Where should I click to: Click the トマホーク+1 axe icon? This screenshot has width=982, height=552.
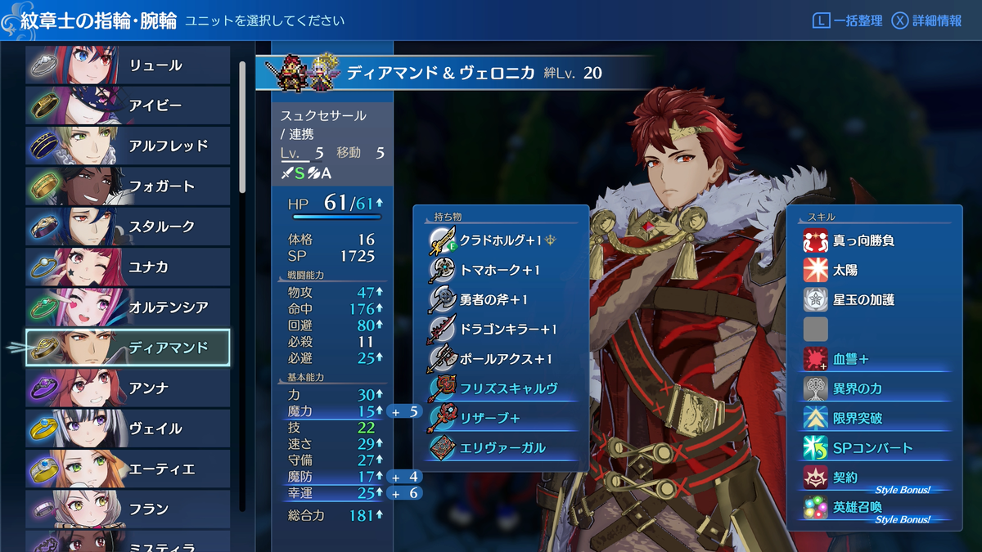pyautogui.click(x=442, y=271)
